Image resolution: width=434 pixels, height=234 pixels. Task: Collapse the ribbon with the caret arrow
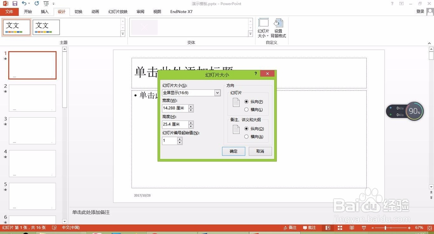pyautogui.click(x=429, y=43)
